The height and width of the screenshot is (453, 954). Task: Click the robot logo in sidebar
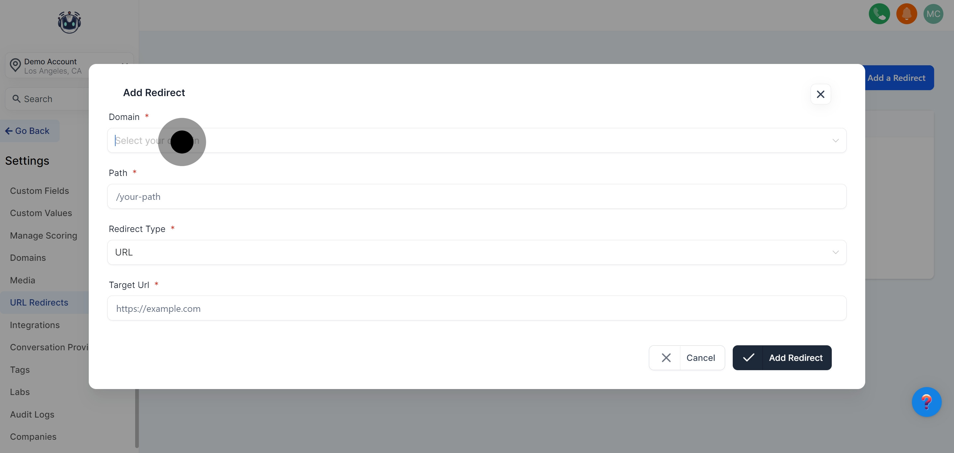click(x=69, y=22)
